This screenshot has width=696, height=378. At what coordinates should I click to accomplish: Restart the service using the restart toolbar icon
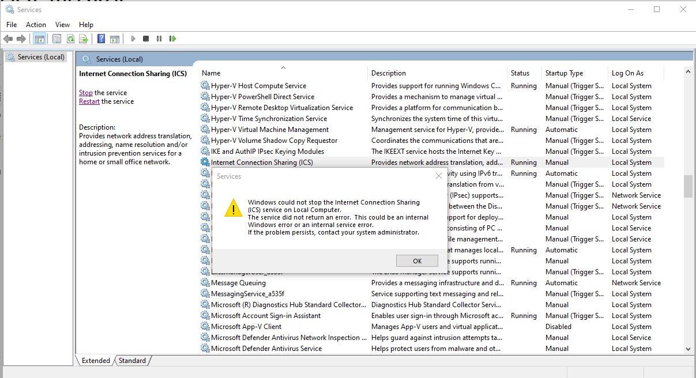(172, 39)
